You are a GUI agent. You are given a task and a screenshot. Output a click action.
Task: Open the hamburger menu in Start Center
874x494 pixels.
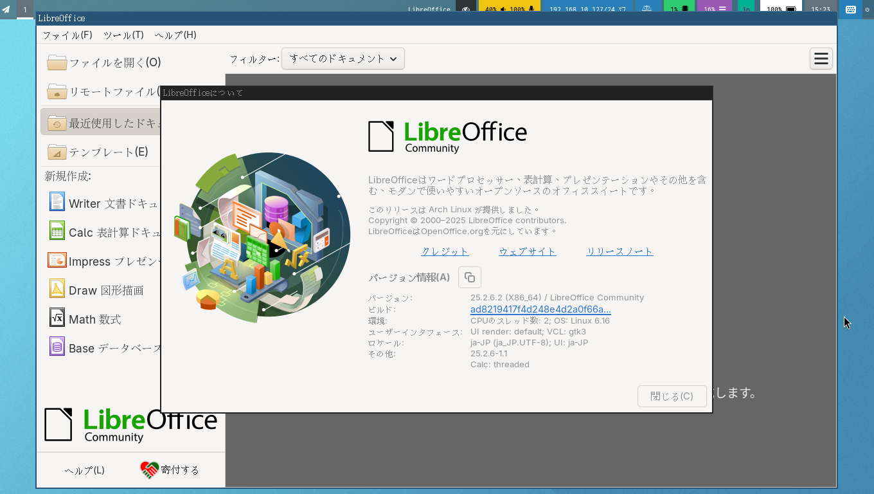click(x=821, y=59)
